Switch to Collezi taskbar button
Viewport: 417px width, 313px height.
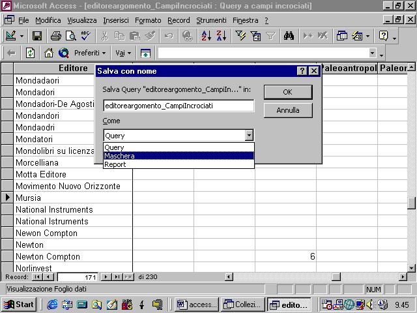coord(243,305)
